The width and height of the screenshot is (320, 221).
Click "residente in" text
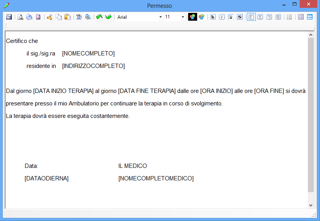[41, 66]
